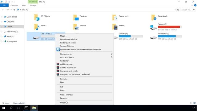Open the File ribbon tab
197x111 pixels.
(4, 5)
